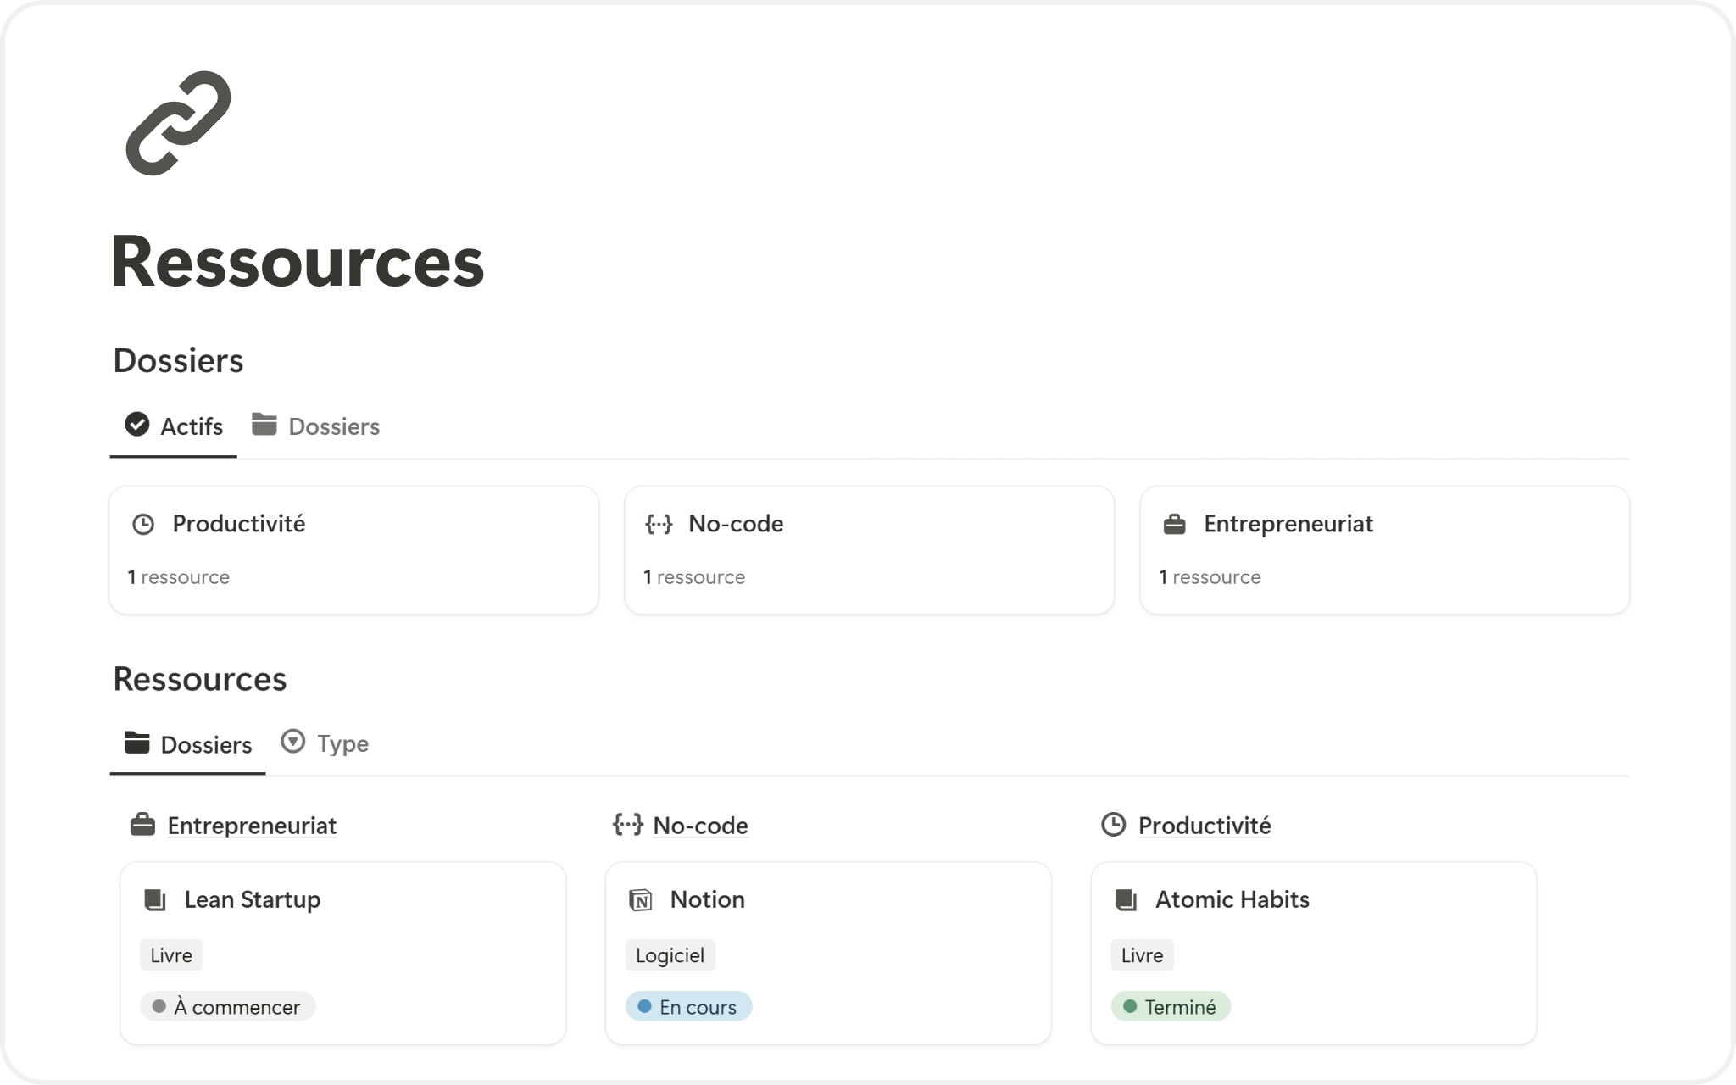Click the blue En cours status tag

click(688, 1007)
